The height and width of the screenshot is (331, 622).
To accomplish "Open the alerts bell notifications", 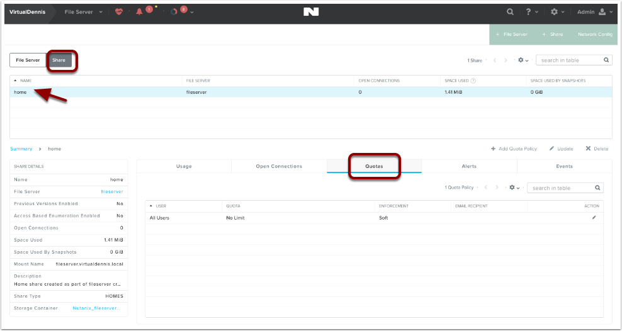I will click(140, 12).
